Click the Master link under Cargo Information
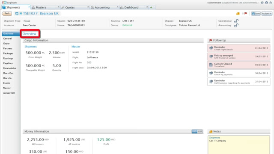Screen dimensions: 274x154 (76, 47)
